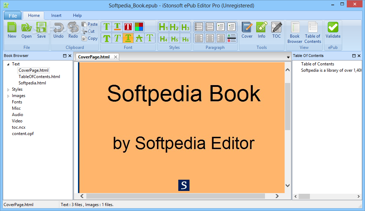This screenshot has width=365, height=211.
Task: Select the Audio folder
Action: pyautogui.click(x=18, y=115)
